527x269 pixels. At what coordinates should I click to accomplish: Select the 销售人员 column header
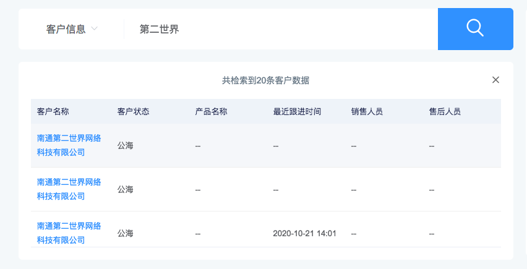point(367,111)
